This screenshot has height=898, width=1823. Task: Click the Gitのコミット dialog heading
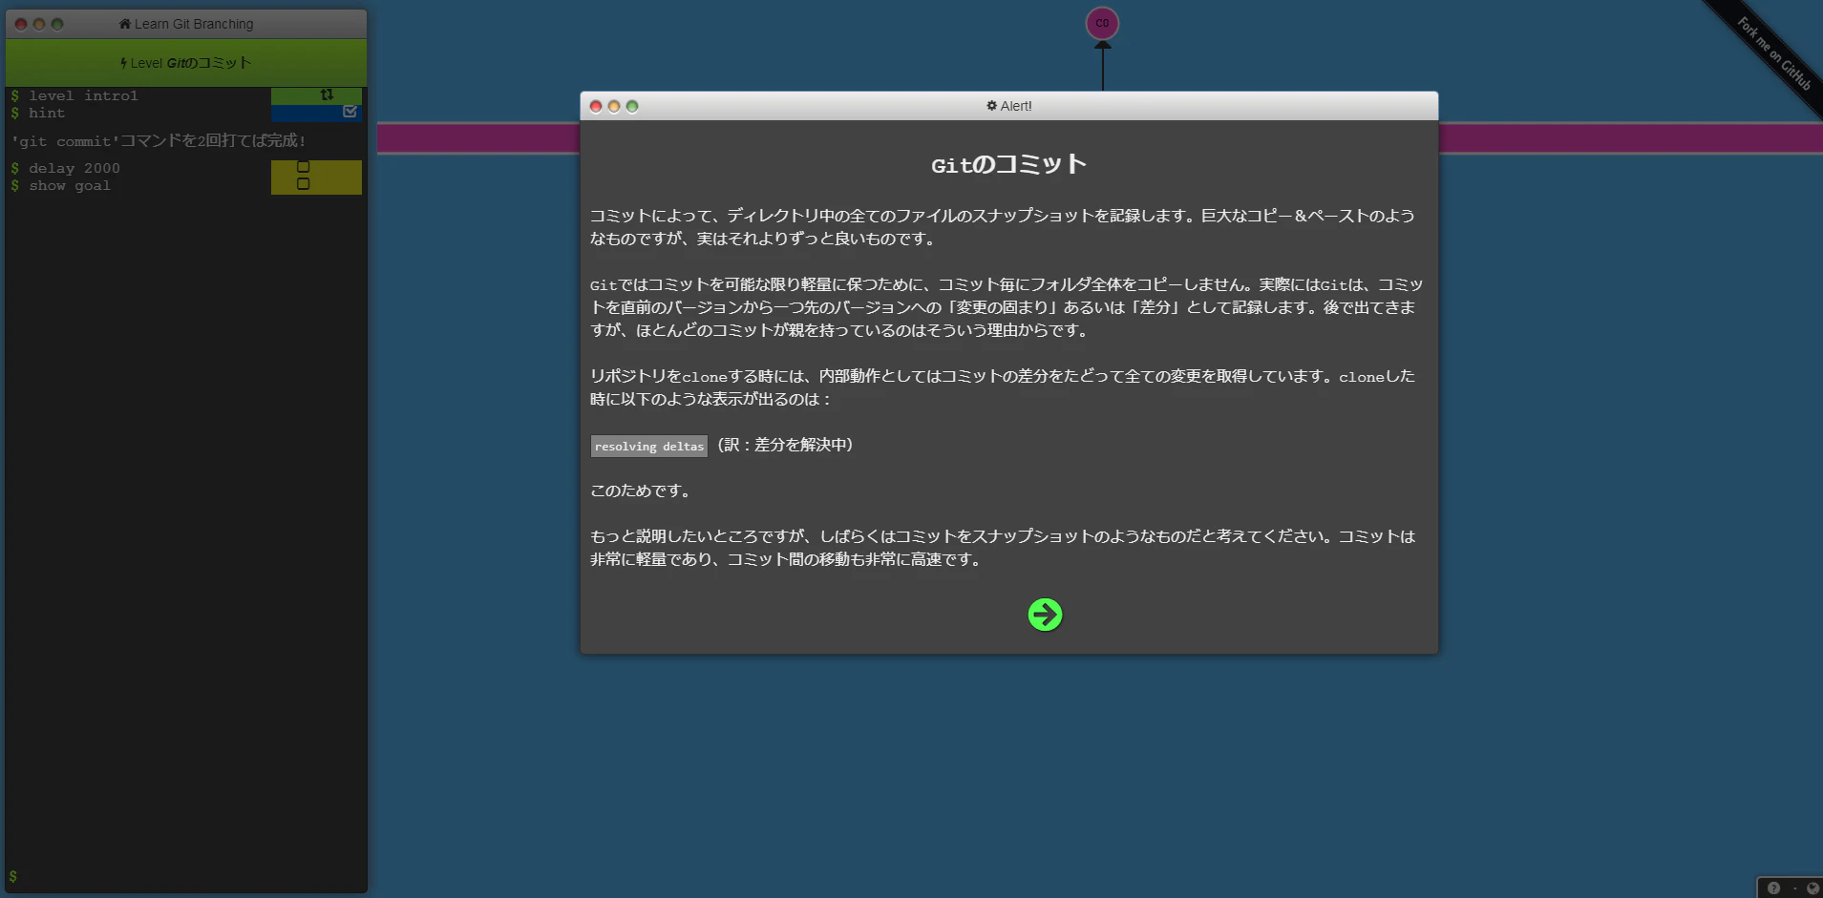tap(1008, 164)
